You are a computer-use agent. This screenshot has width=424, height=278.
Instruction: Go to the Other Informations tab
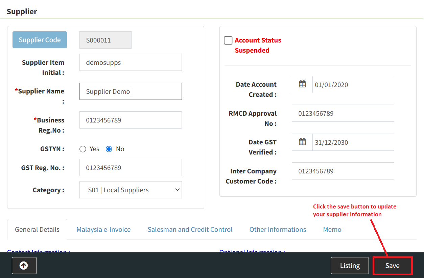click(x=278, y=229)
